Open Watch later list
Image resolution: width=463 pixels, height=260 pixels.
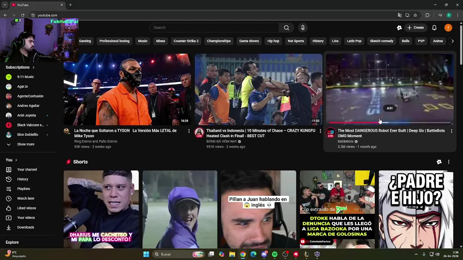click(26, 199)
